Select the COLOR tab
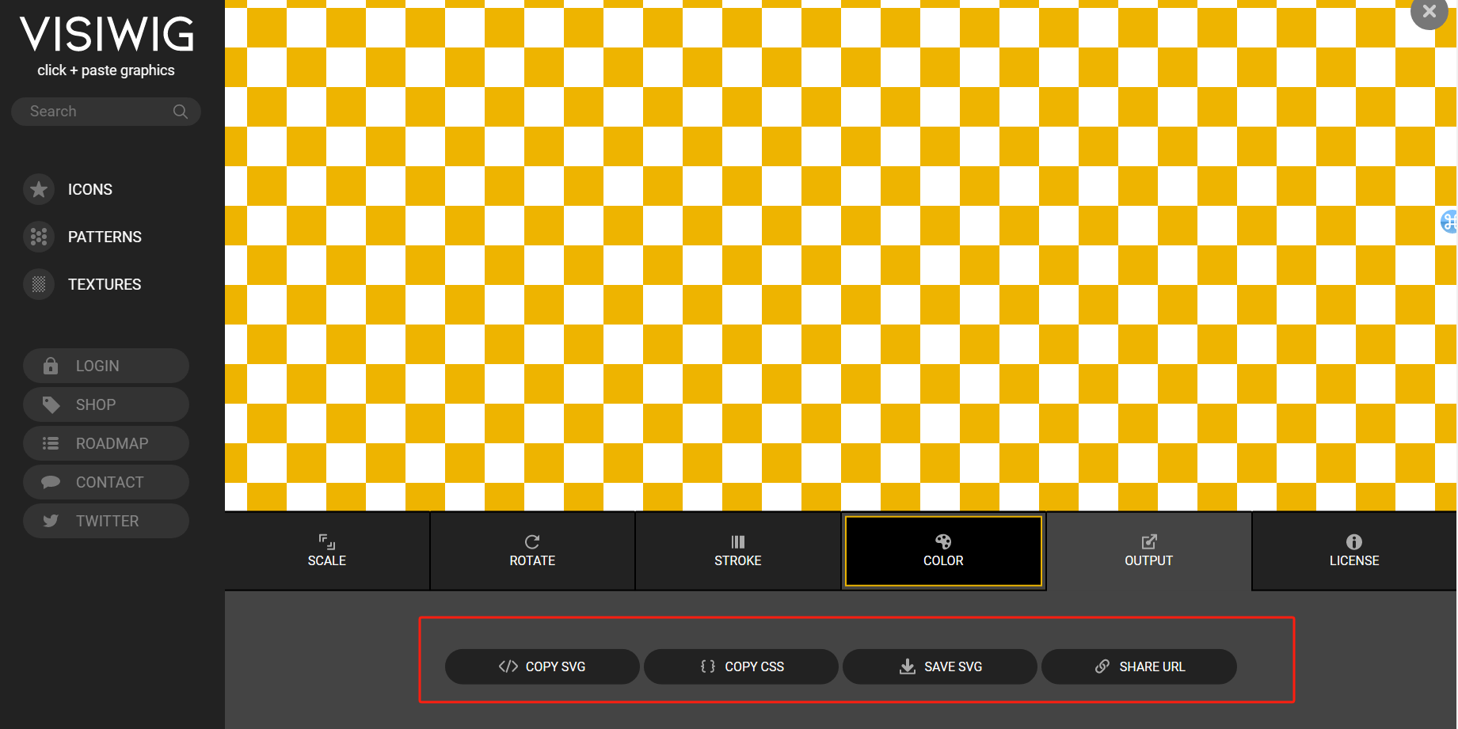Image resolution: width=1458 pixels, height=729 pixels. [x=943, y=551]
